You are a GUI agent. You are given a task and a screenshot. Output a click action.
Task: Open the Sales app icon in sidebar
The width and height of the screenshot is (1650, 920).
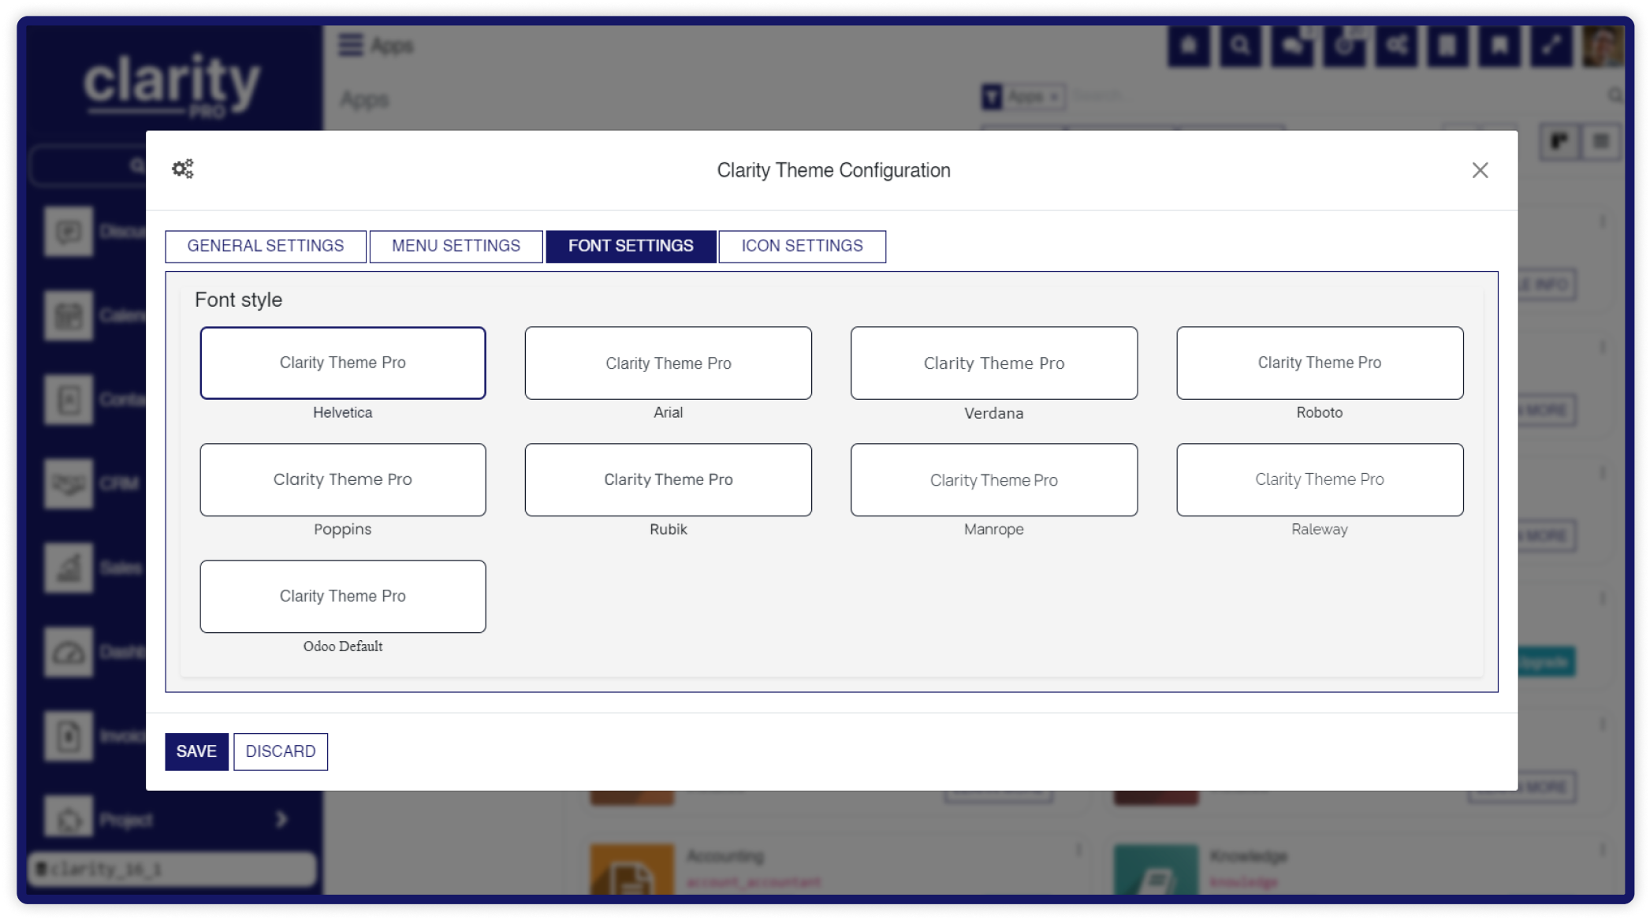click(x=69, y=568)
